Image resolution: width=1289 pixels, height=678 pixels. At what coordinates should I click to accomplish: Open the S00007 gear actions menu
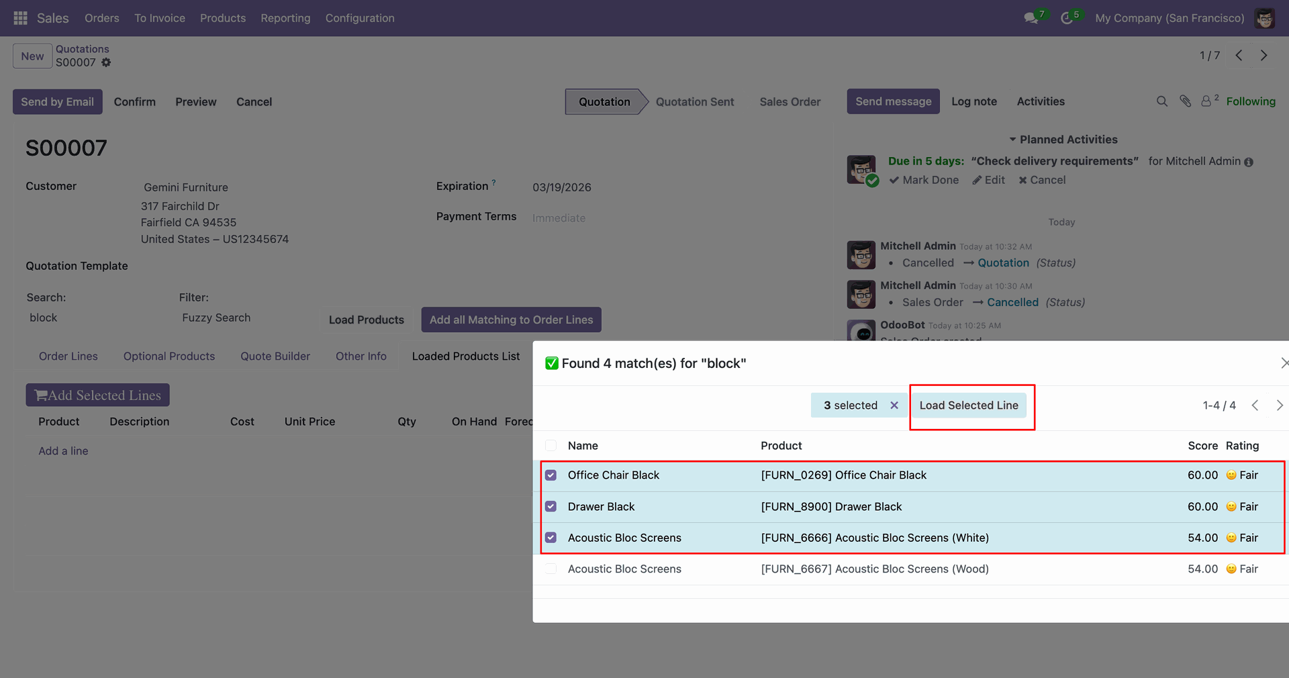[106, 62]
